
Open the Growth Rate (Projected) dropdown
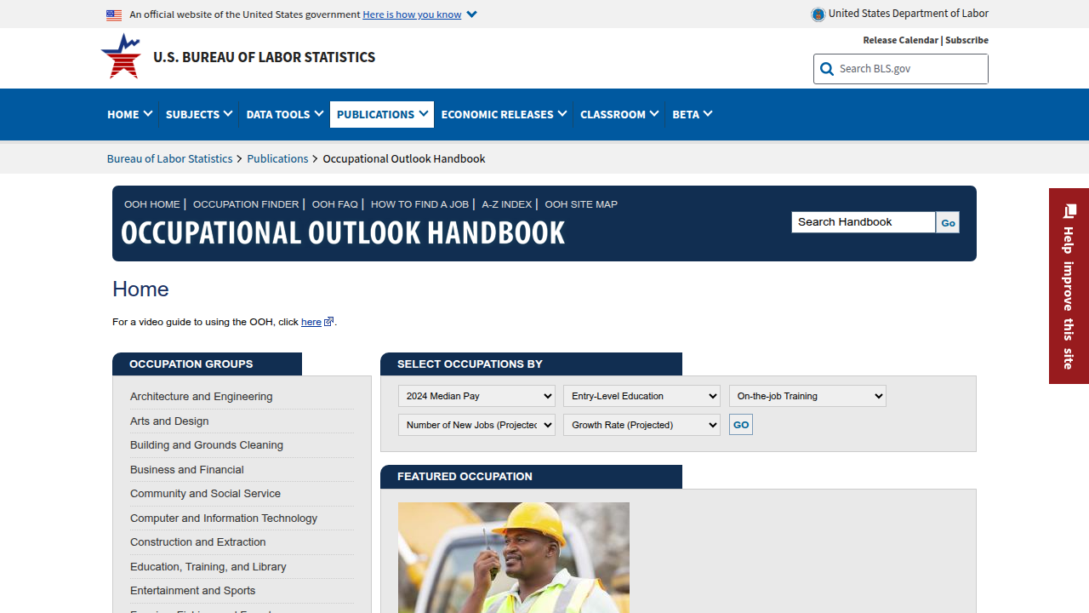[641, 425]
